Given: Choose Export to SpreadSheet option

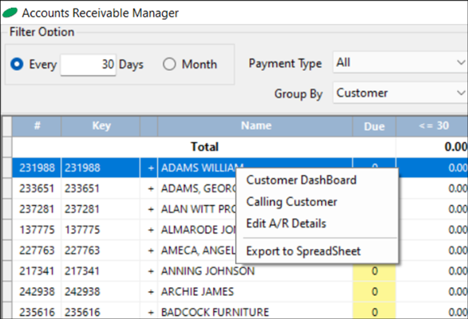Looking at the screenshot, I should [x=303, y=251].
